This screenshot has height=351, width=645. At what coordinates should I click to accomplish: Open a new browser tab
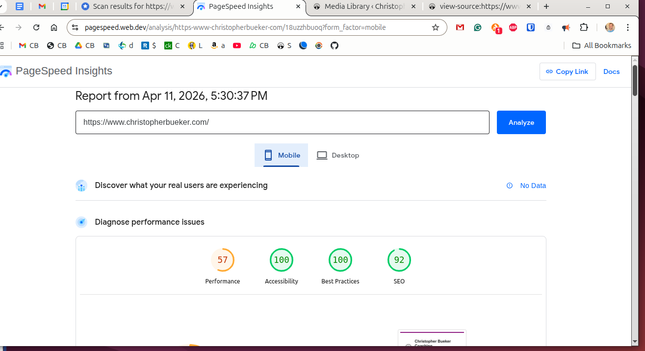click(546, 6)
